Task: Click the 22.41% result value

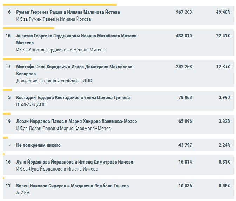Action: 223,36
